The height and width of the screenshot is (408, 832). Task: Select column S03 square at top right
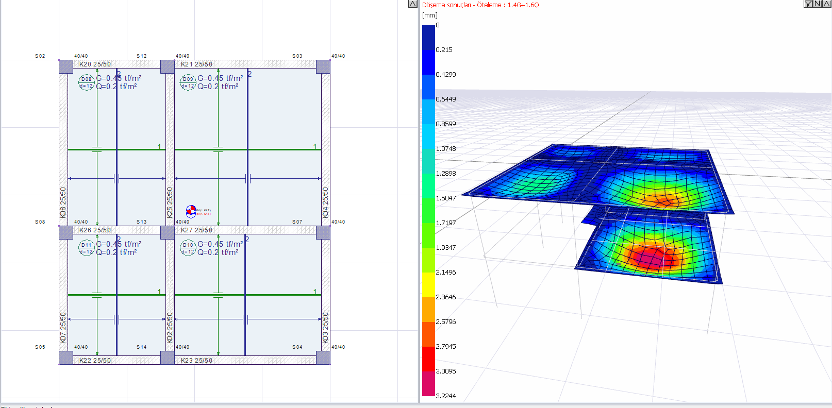[x=323, y=66]
